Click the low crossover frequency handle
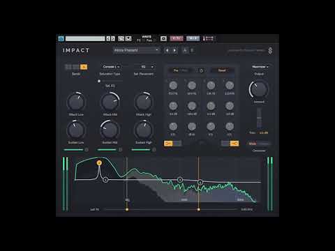The width and height of the screenshot is (335, 251). 127,209
